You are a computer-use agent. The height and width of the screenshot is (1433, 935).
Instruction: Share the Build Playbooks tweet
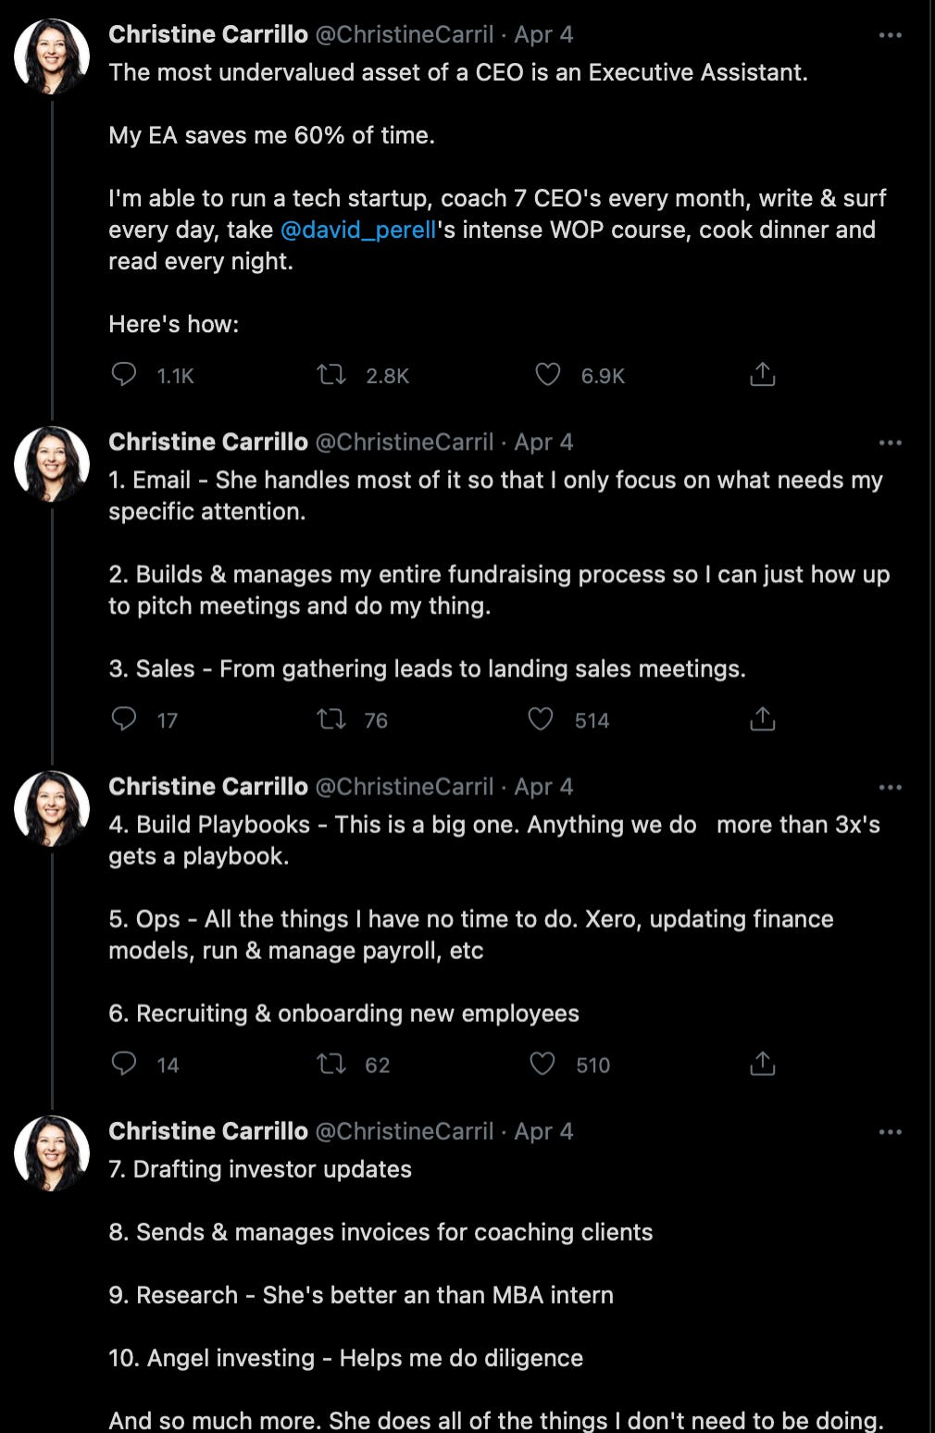click(762, 1064)
